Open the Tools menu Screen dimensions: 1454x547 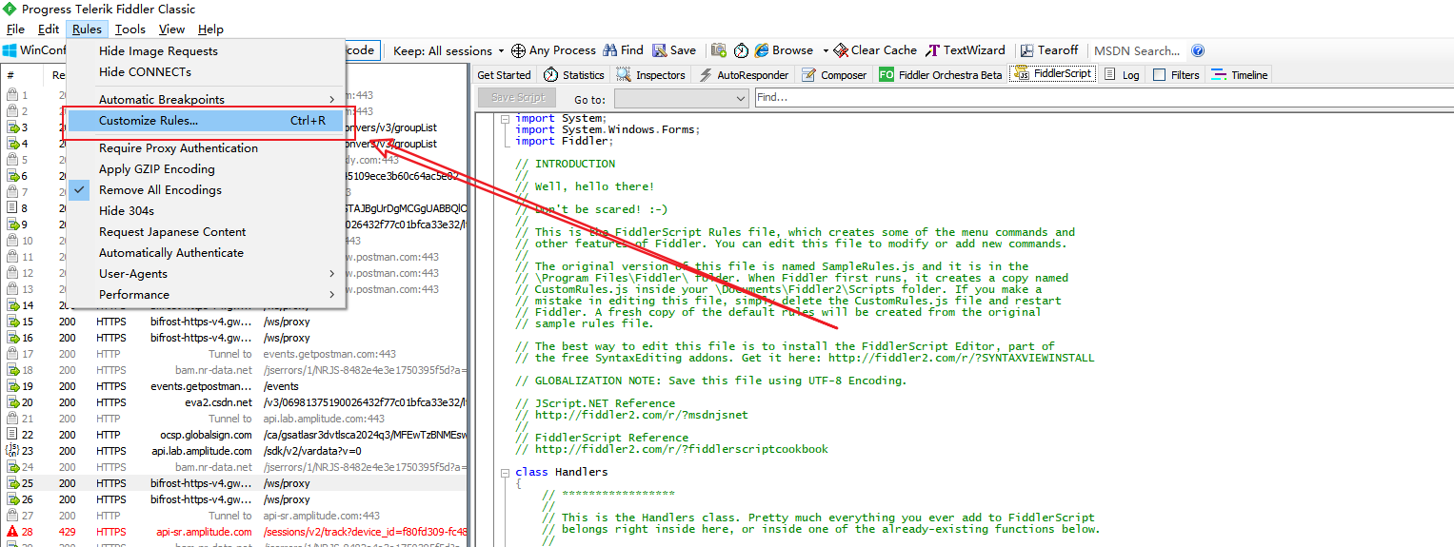(131, 29)
